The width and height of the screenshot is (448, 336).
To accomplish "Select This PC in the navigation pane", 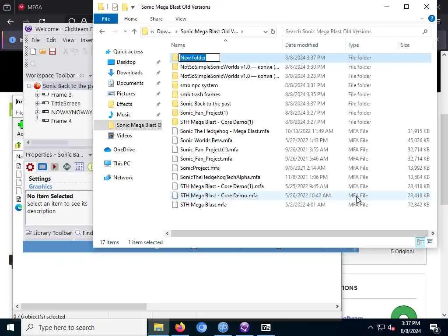I will (x=122, y=164).
